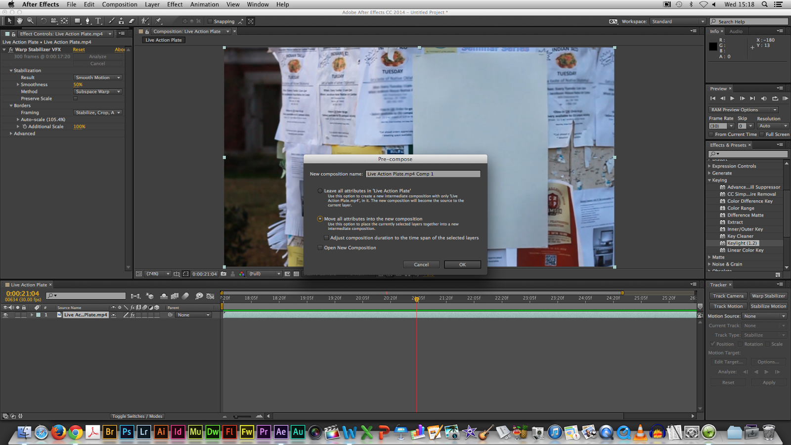Select the Pen tool
The height and width of the screenshot is (445, 791).
(88, 21)
